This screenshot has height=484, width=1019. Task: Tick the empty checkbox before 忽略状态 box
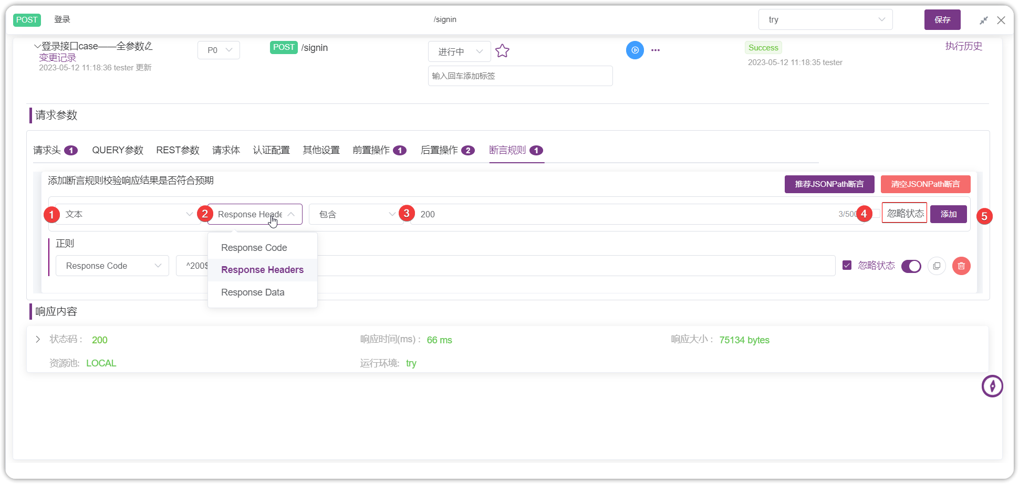point(877,214)
